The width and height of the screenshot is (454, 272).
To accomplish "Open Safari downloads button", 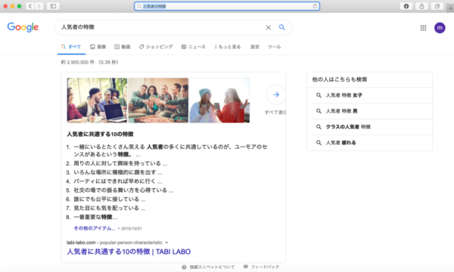I will click(x=406, y=6).
